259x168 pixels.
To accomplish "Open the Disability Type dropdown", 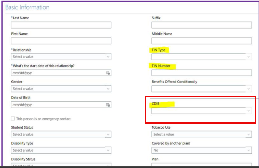I will (x=61, y=150).
